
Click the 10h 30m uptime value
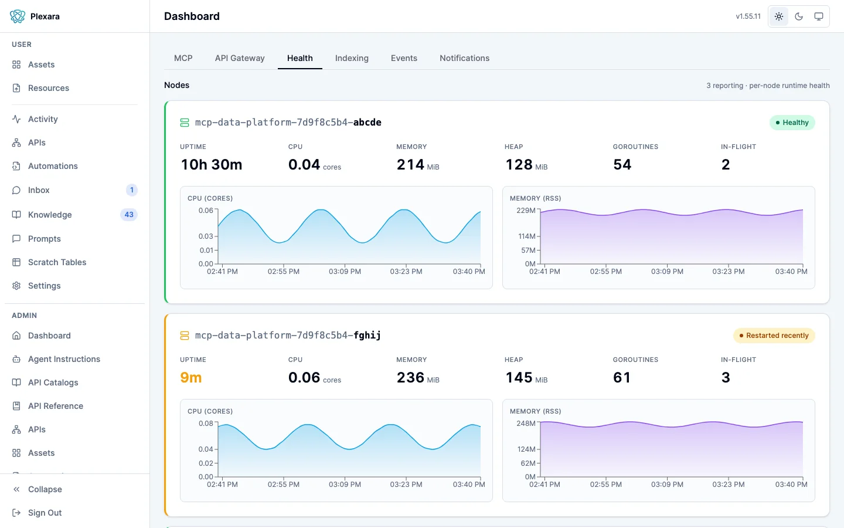coord(212,164)
